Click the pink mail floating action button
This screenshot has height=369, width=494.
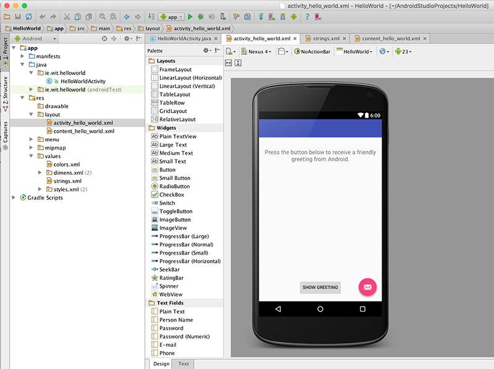(x=367, y=287)
